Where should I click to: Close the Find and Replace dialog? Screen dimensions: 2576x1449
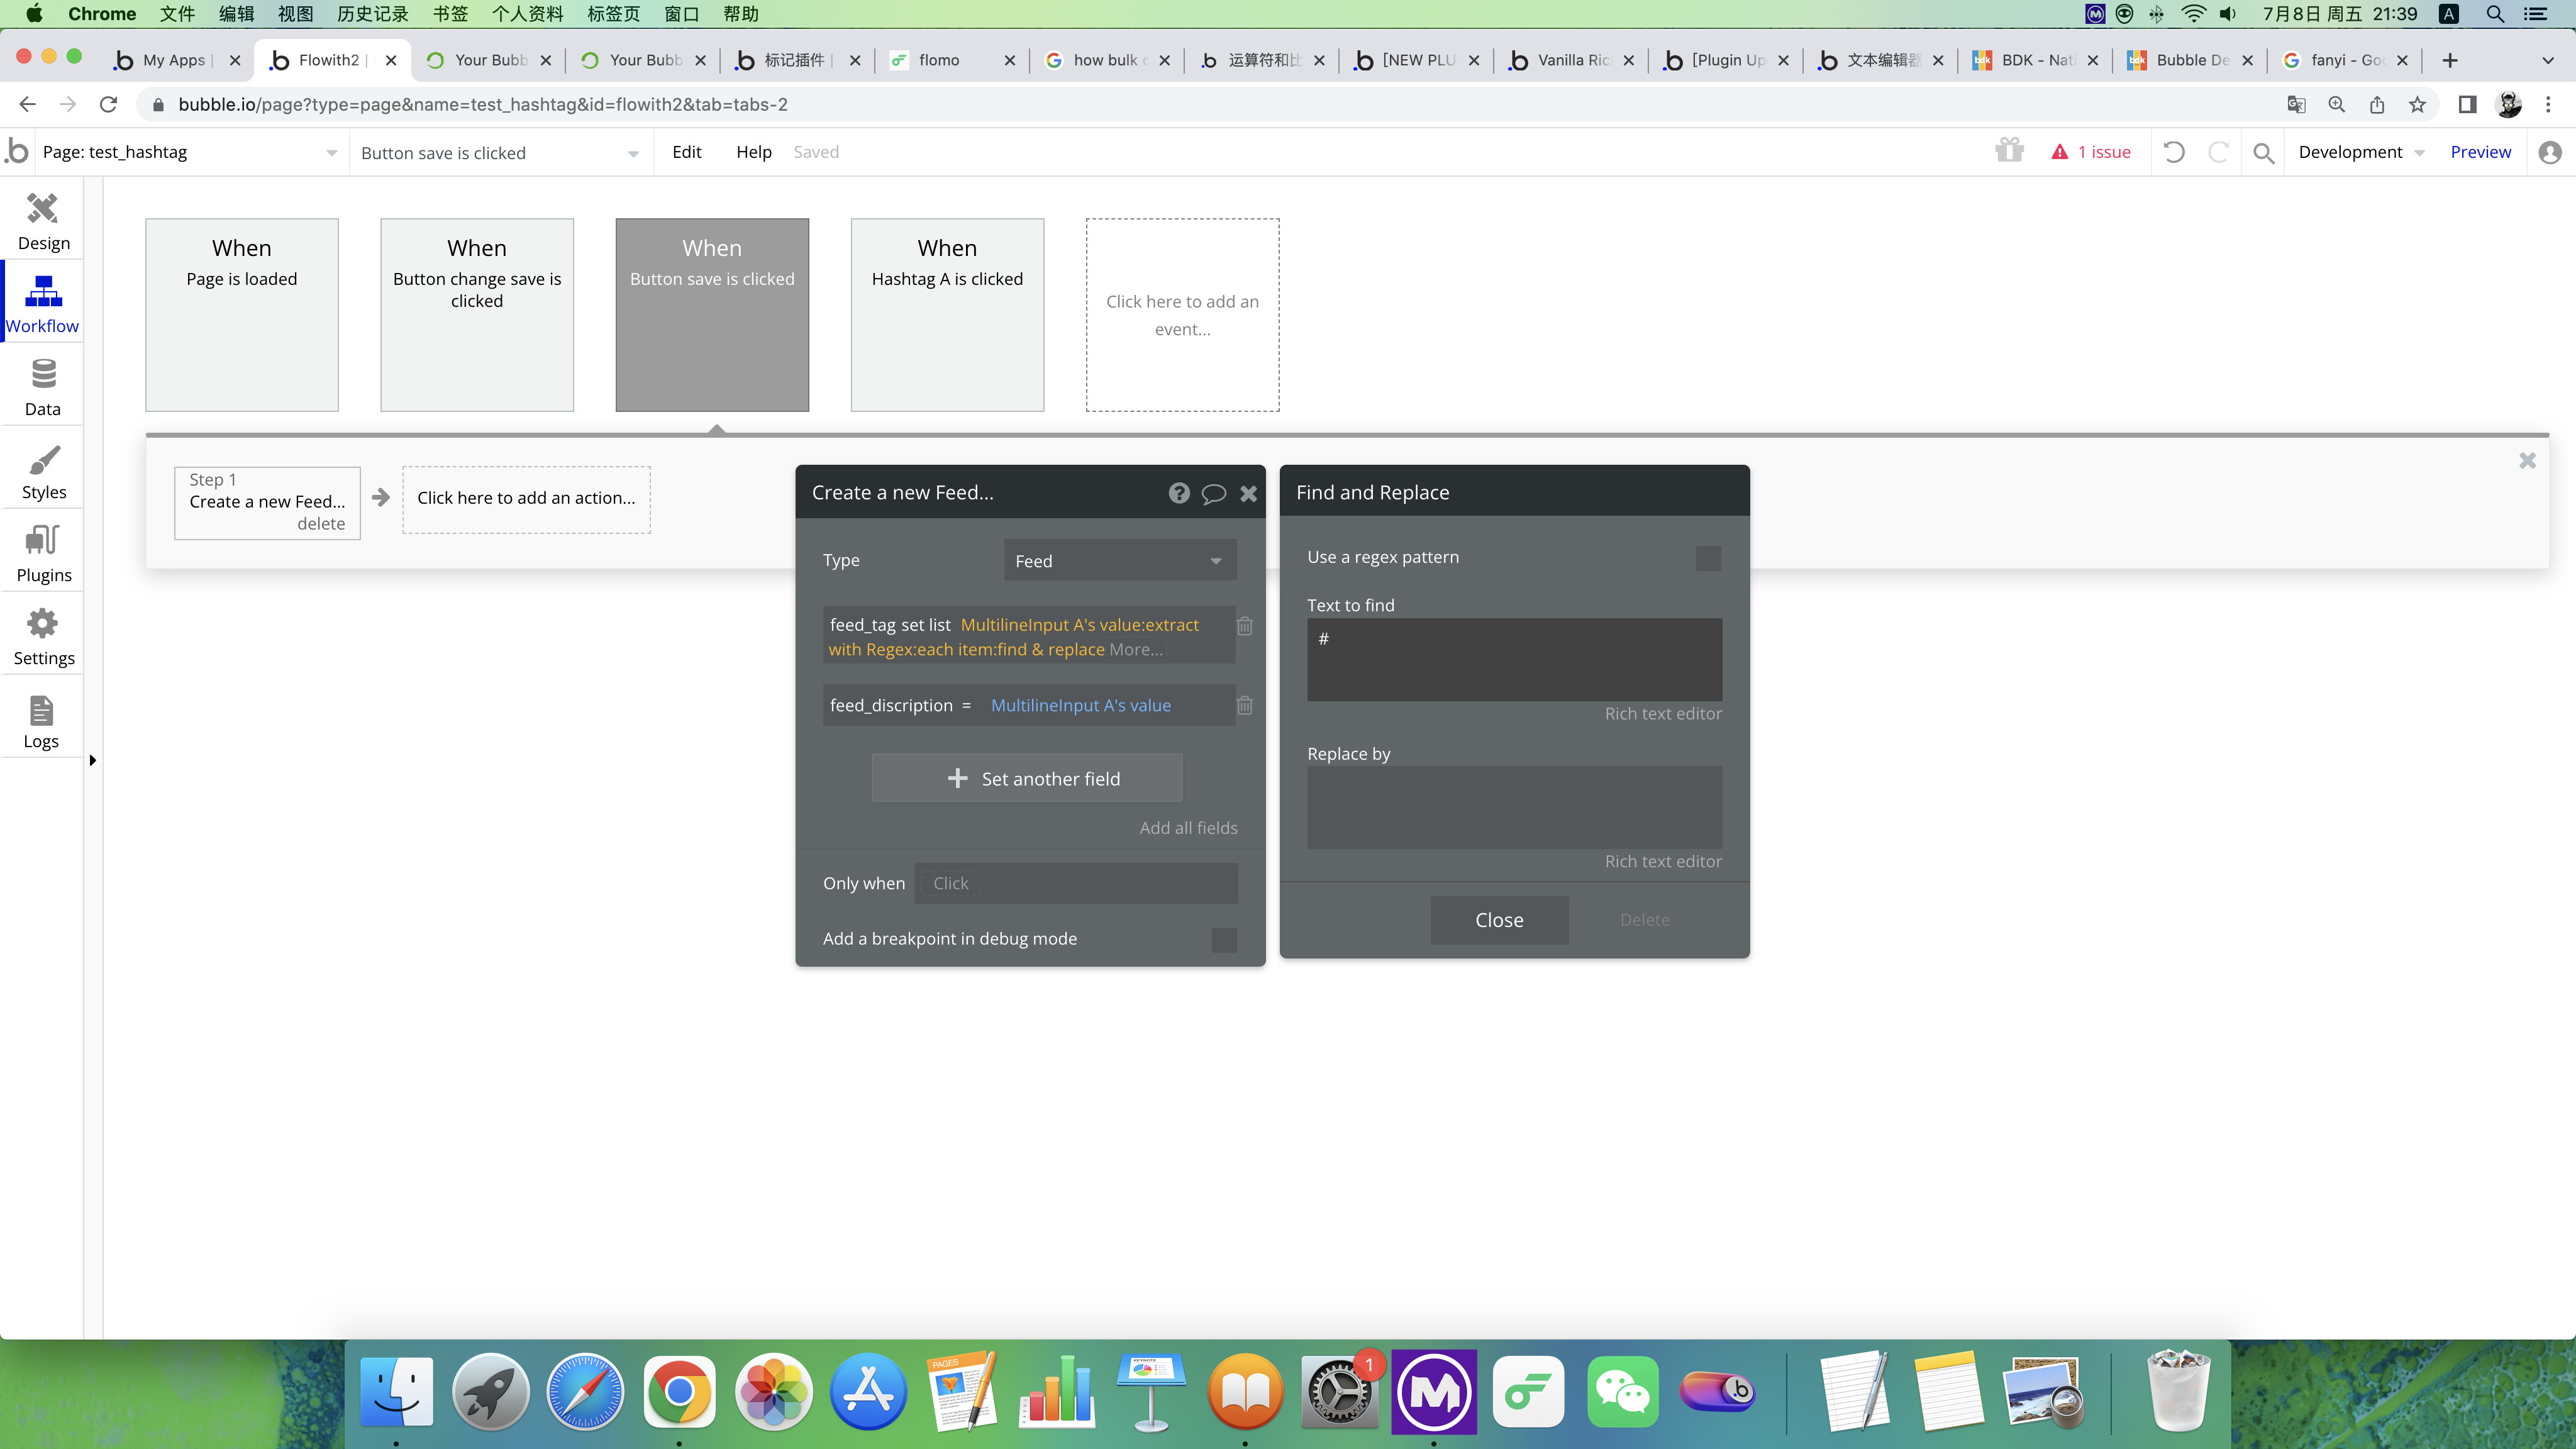(x=1499, y=919)
